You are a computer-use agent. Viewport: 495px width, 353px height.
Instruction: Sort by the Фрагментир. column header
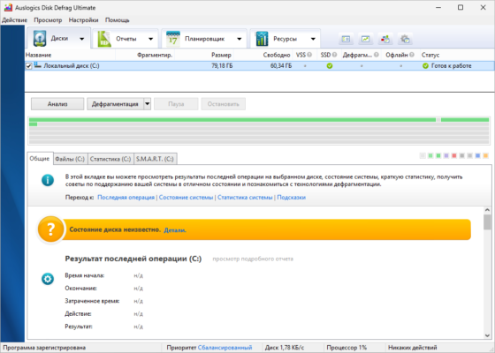(x=145, y=55)
